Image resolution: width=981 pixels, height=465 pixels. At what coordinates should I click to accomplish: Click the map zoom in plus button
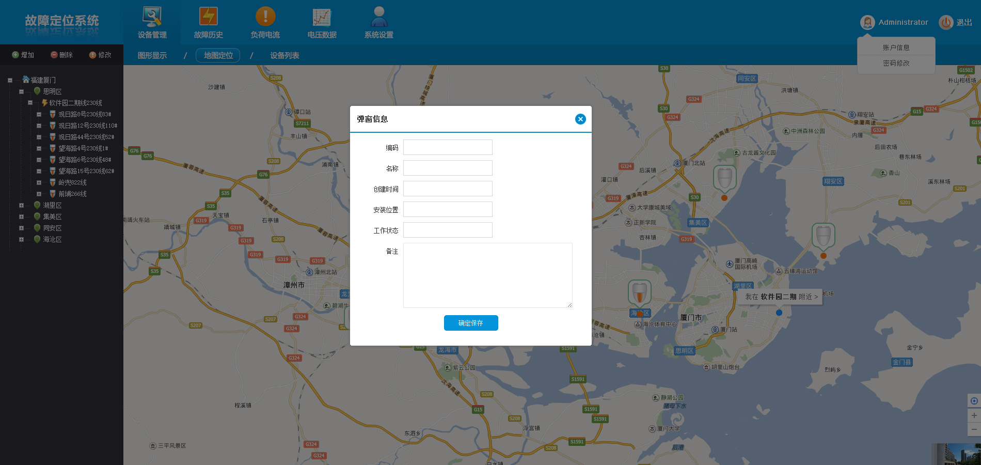974,415
